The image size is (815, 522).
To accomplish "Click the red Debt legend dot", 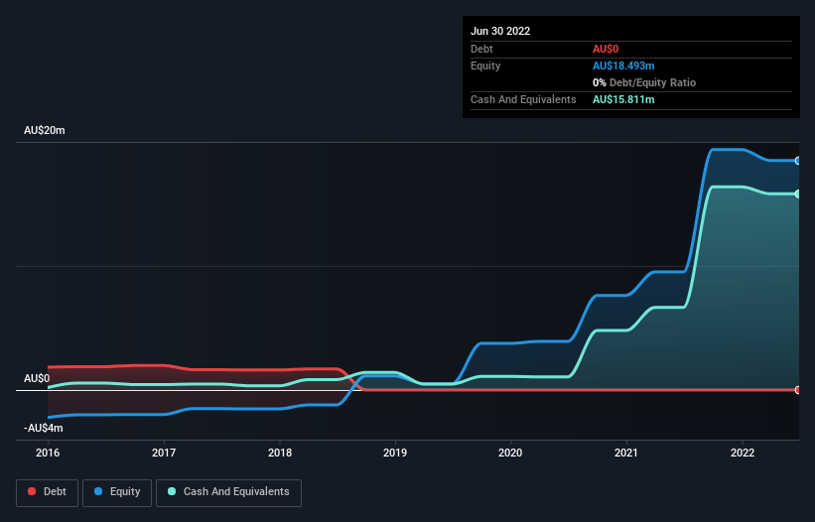I will point(32,491).
